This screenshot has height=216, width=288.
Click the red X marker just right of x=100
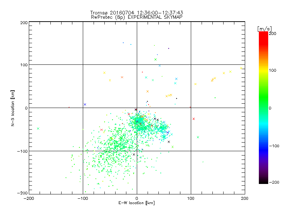click(x=194, y=119)
